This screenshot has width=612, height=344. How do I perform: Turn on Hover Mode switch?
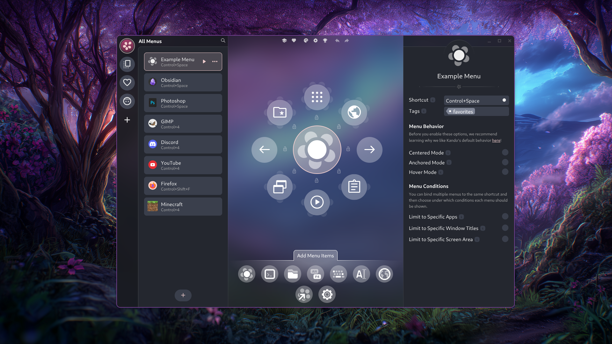pyautogui.click(x=505, y=172)
